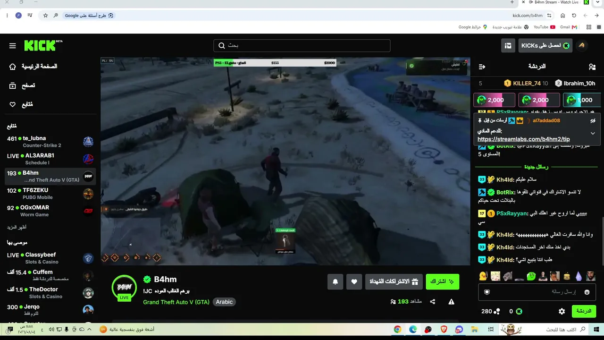Follow channel with heart button

[x=354, y=281]
